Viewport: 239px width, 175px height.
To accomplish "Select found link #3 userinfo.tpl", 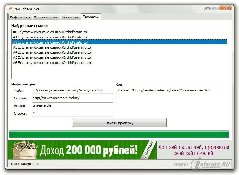I will tap(52, 47).
